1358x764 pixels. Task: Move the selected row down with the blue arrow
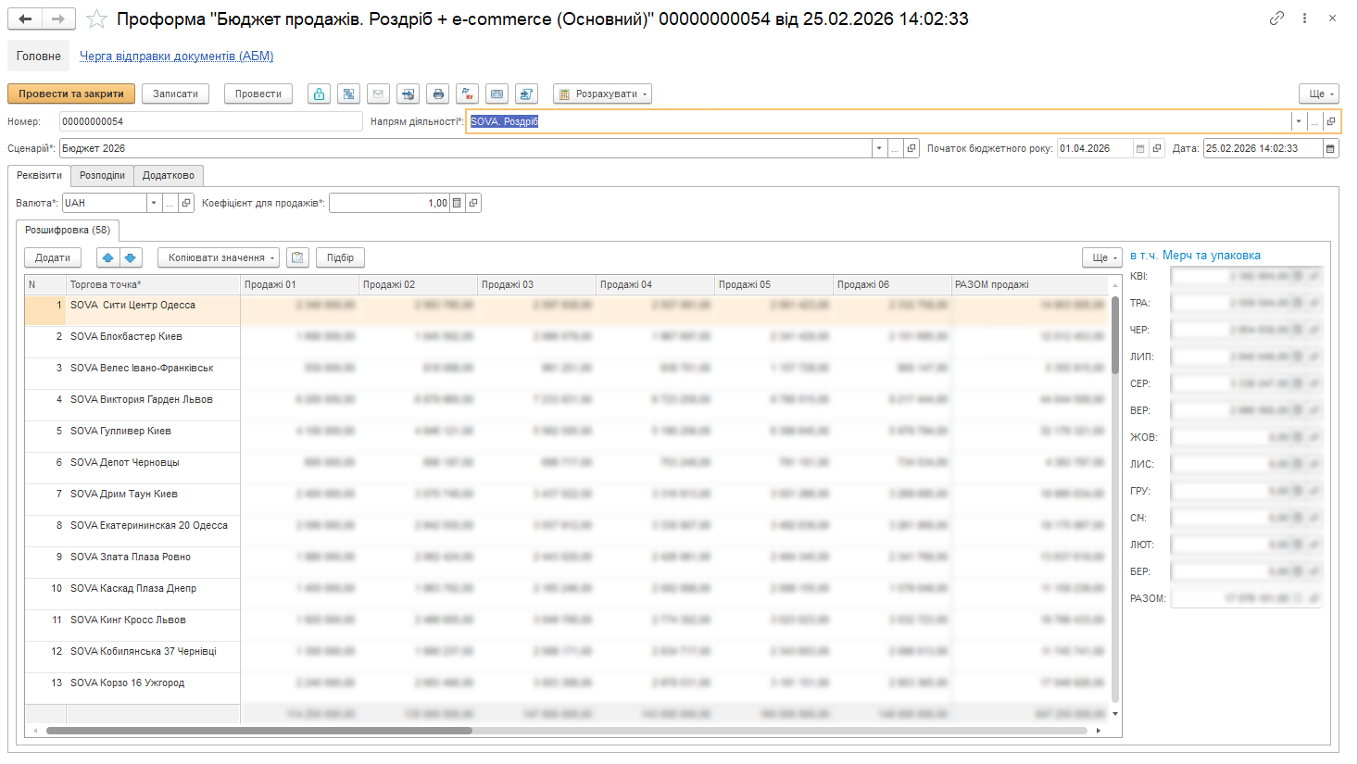click(131, 257)
